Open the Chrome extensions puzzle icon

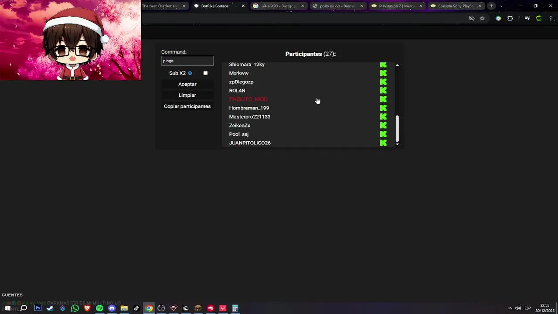coord(510,18)
